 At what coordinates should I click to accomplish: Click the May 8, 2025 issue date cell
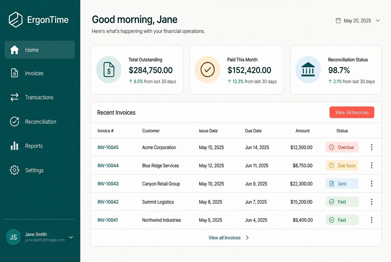211,202
